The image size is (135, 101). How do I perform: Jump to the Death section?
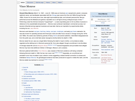[x=25, y=83]
